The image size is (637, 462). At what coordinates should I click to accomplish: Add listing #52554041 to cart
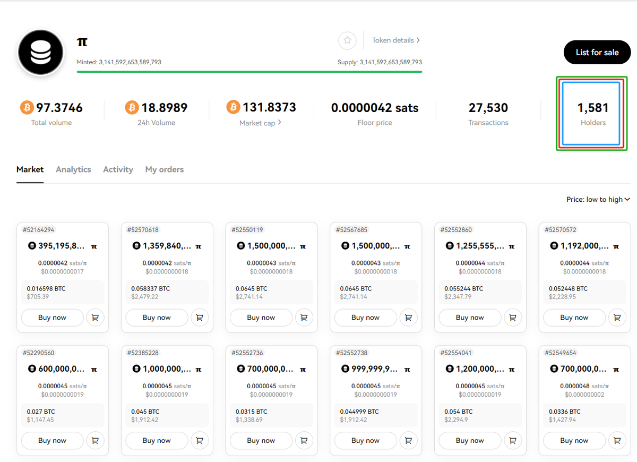[x=513, y=440]
